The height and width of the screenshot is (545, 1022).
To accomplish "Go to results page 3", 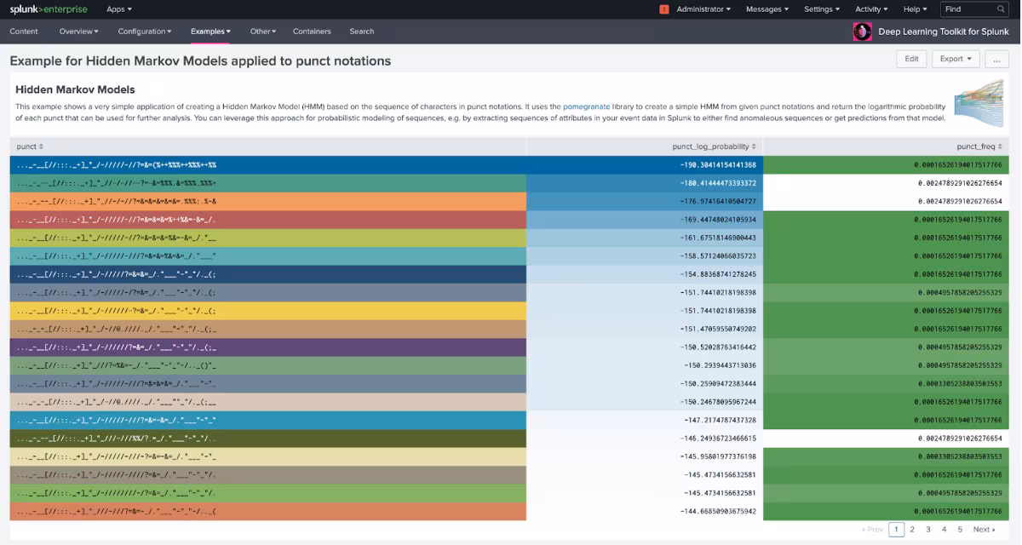I will pyautogui.click(x=928, y=530).
